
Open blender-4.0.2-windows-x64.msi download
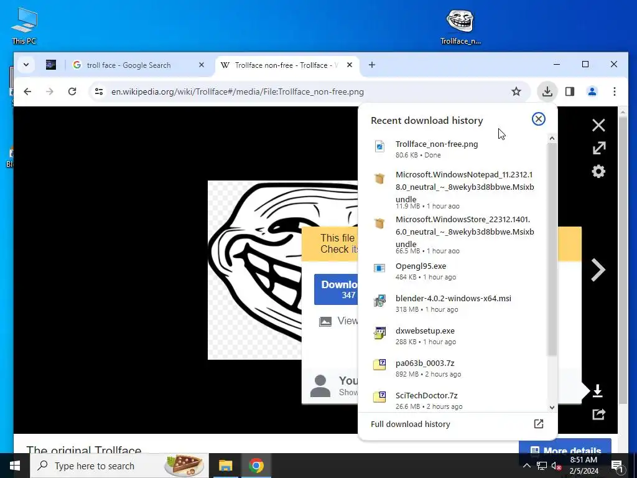point(452,303)
